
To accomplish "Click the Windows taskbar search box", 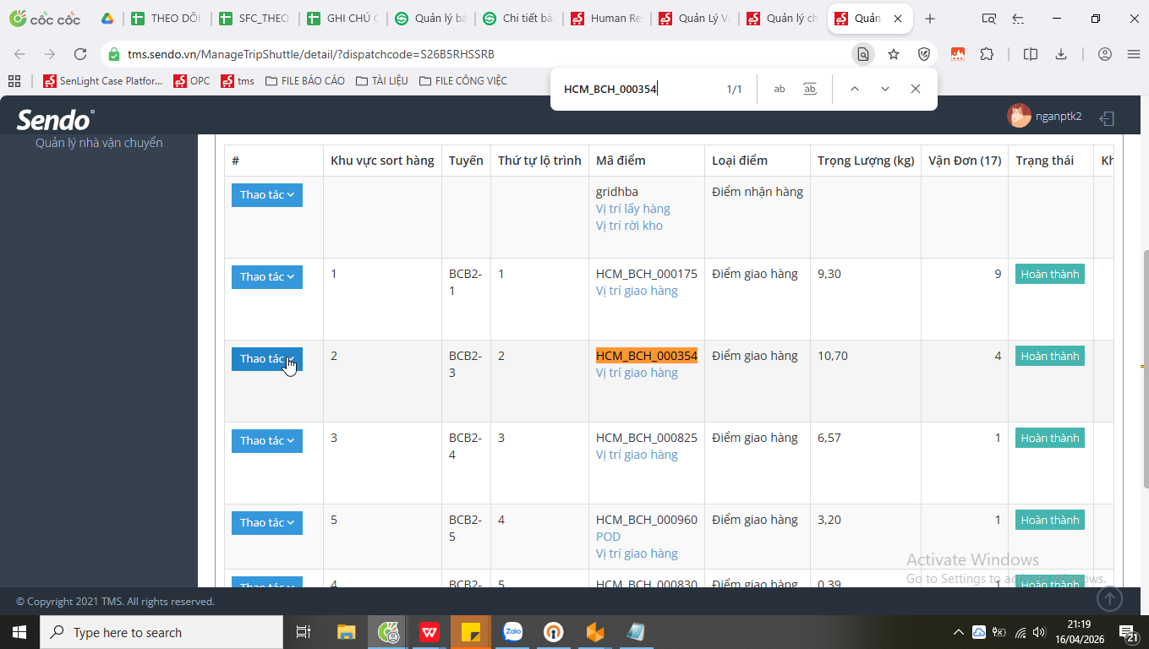I will [x=161, y=632].
